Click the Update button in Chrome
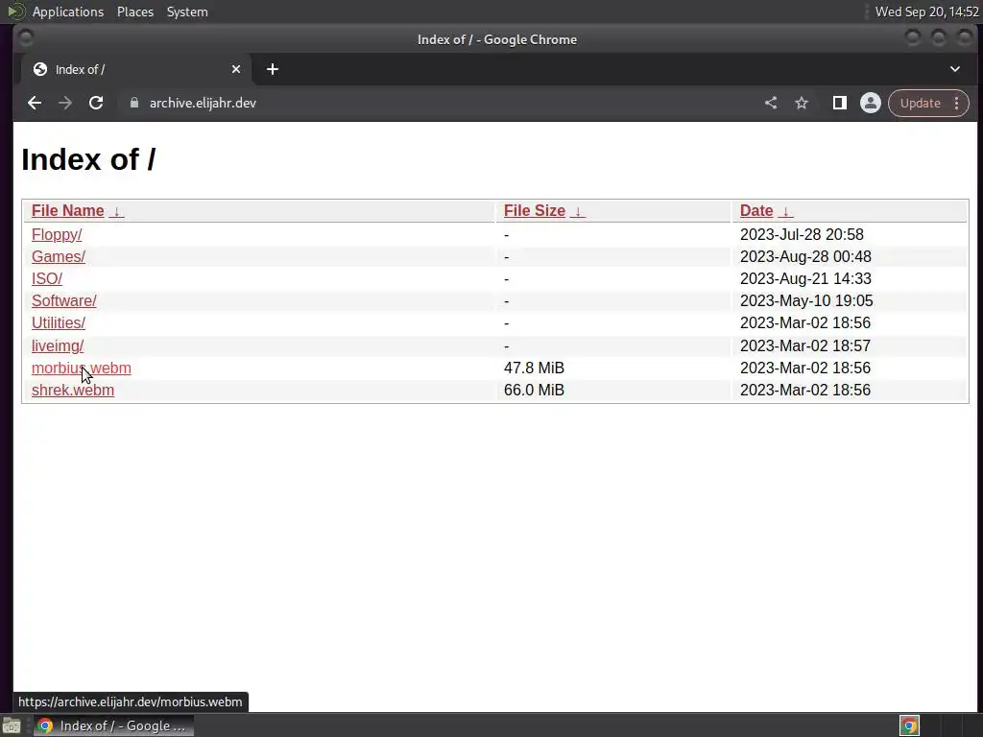Image resolution: width=983 pixels, height=737 pixels. tap(921, 103)
